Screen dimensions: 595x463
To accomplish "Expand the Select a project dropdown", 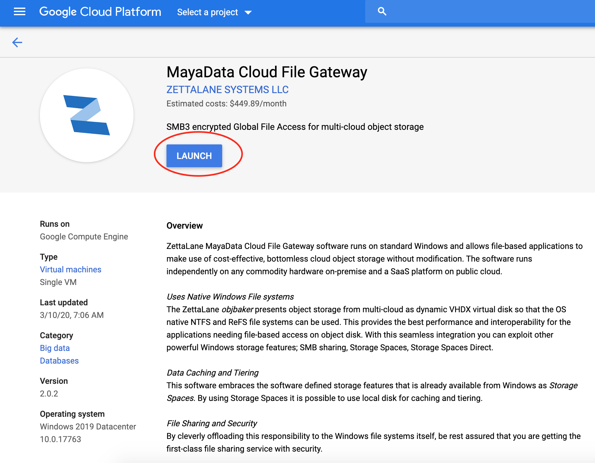I will click(x=214, y=12).
